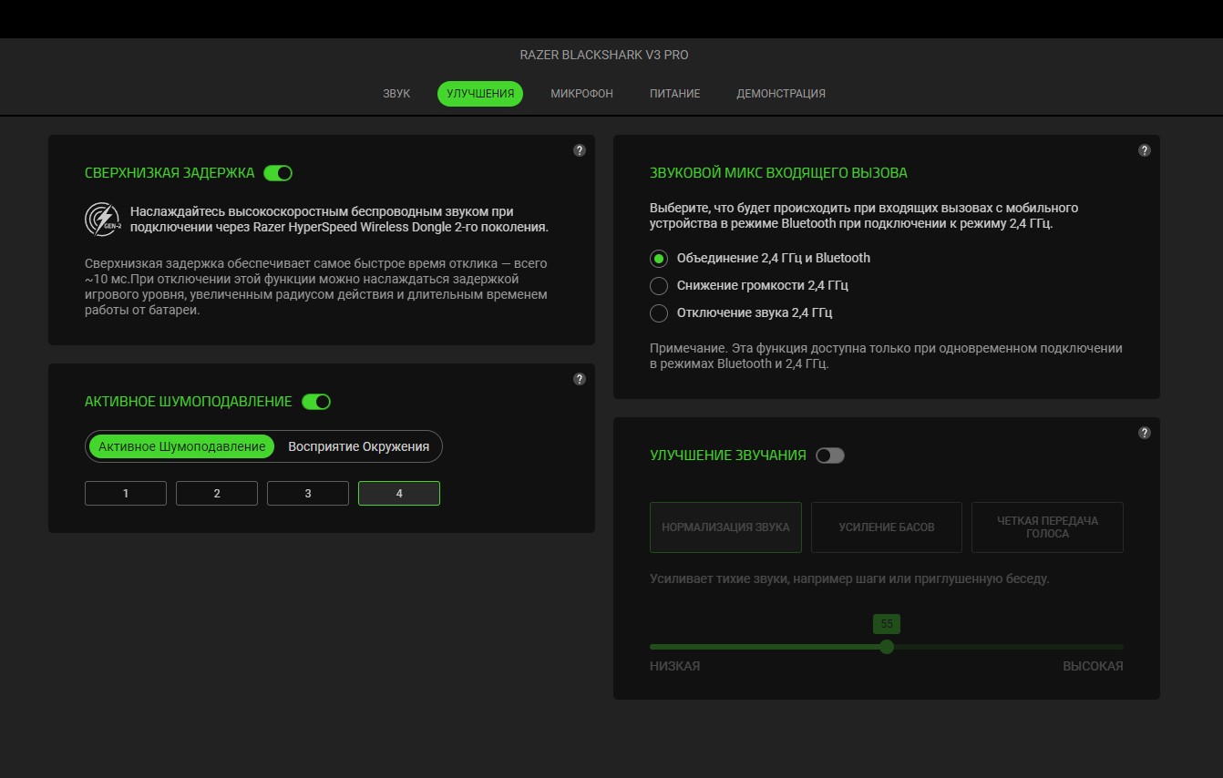Set noise cancellation level 3
This screenshot has height=778, width=1223.
click(308, 493)
